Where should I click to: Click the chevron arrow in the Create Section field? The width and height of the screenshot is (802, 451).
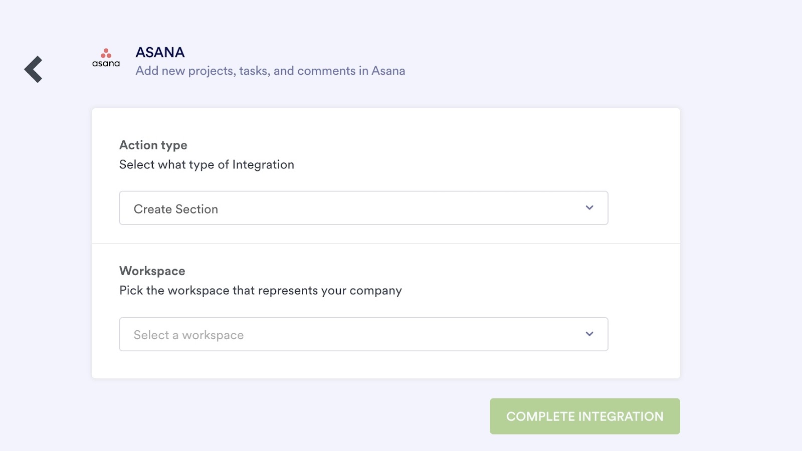point(589,207)
